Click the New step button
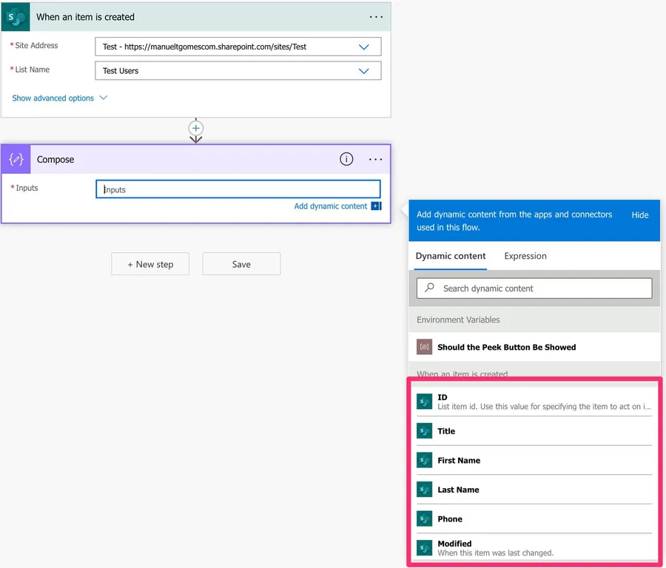The height and width of the screenshot is (568, 666). tap(150, 264)
